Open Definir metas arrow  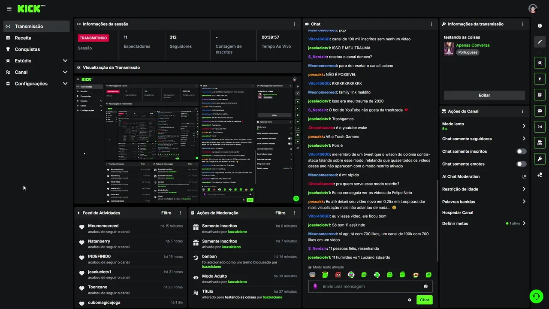pyautogui.click(x=524, y=223)
